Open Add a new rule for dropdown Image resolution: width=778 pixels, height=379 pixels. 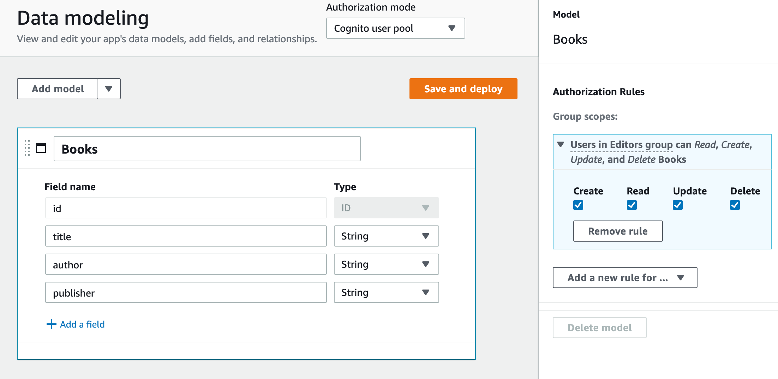(625, 278)
